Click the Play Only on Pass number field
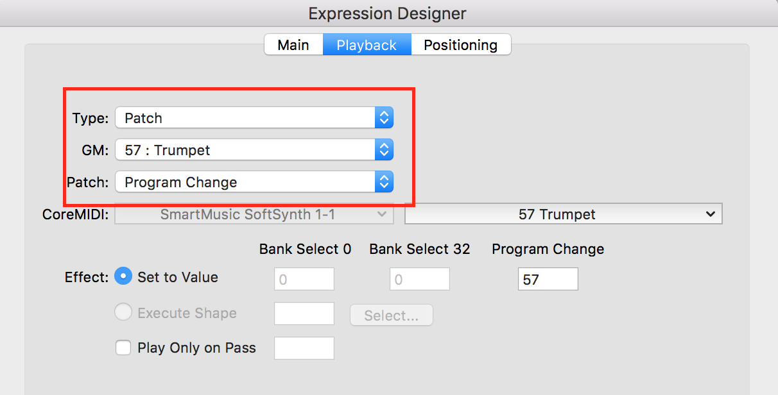The height and width of the screenshot is (395, 778). (304, 348)
